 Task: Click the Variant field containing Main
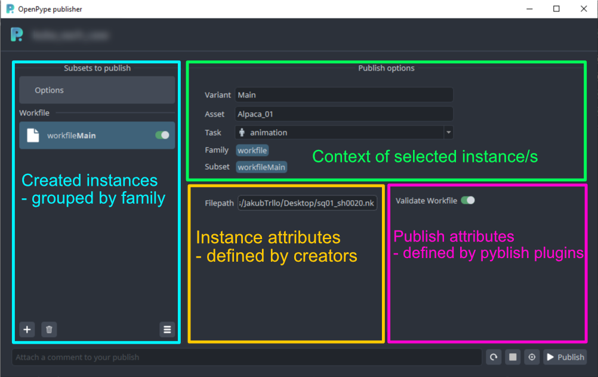[344, 94]
